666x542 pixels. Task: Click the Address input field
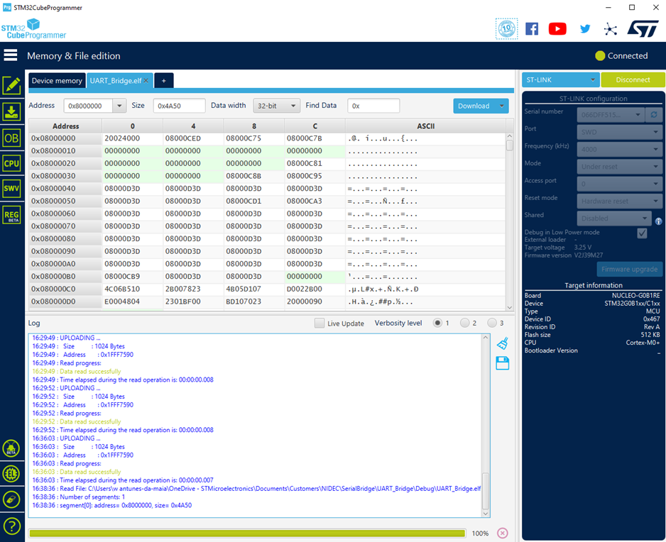click(88, 106)
